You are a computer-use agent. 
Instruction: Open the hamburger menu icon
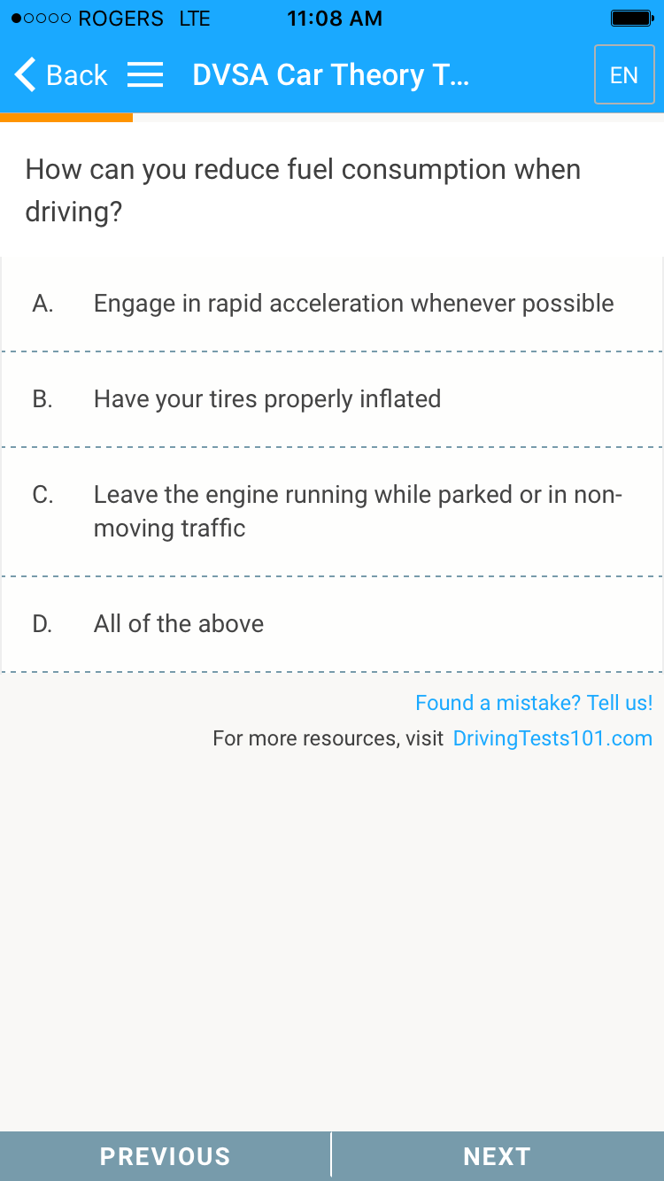(x=145, y=75)
